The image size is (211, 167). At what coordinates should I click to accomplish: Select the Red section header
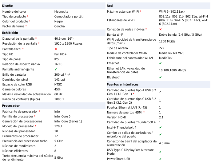(x=110, y=6)
